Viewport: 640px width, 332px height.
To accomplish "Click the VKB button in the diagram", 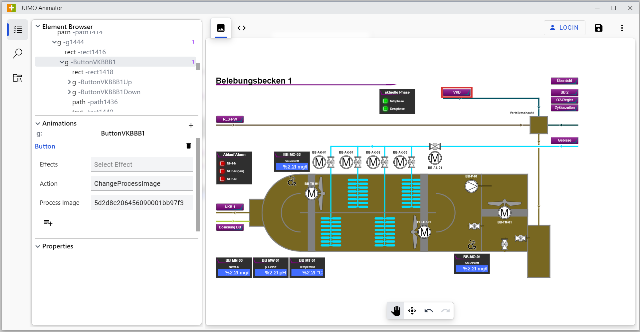I will click(457, 92).
